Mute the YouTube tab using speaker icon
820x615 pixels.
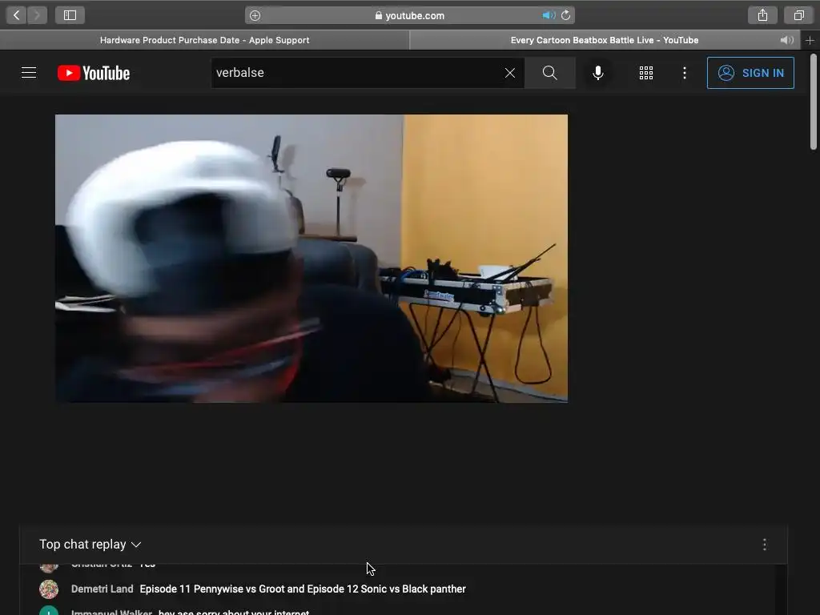tap(786, 40)
